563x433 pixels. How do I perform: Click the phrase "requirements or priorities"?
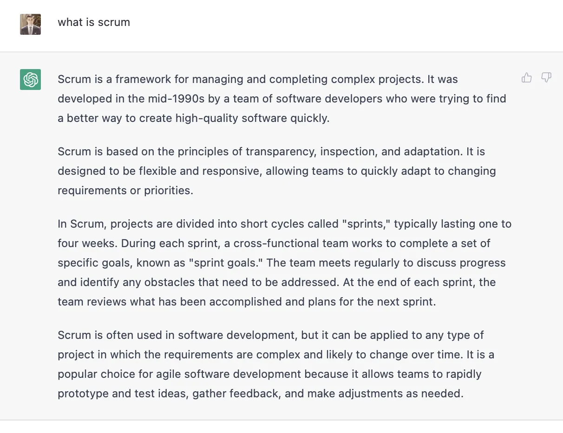[x=124, y=191]
